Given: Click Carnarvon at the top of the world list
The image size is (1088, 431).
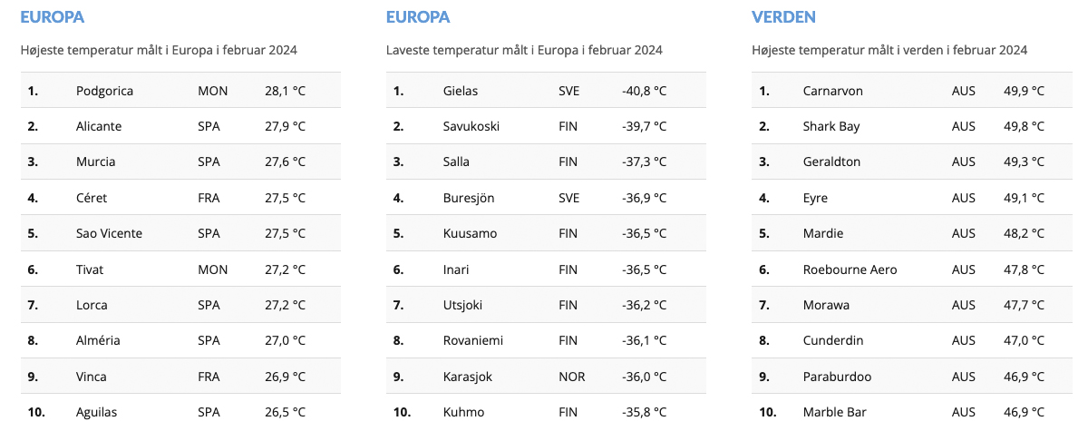Looking at the screenshot, I should [x=832, y=91].
